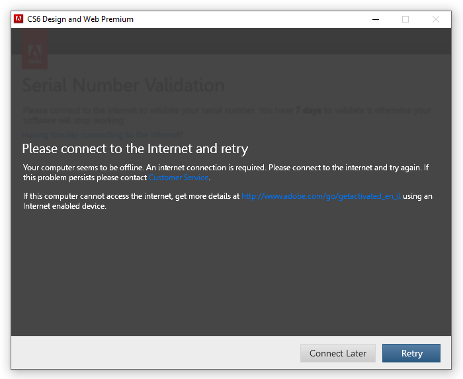The height and width of the screenshot is (379, 463).
Task: Click the Connect Later button
Action: tap(338, 353)
